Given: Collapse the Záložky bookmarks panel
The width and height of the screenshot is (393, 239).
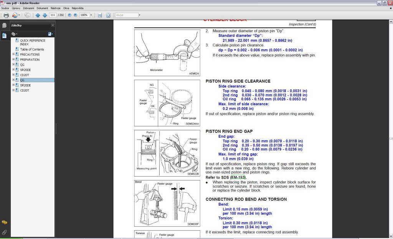Looking at the screenshot, I should pyautogui.click(x=53, y=25).
